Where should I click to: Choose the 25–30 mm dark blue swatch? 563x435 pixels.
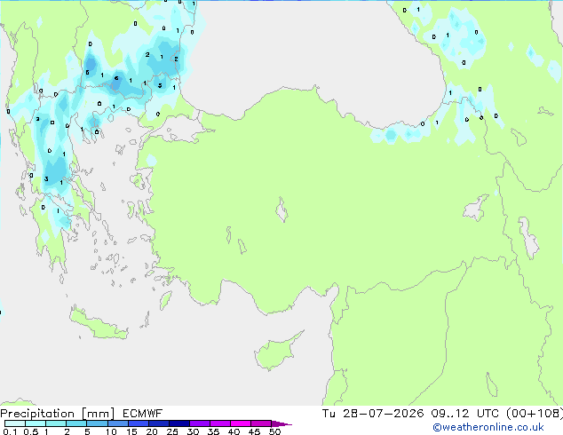(x=178, y=423)
